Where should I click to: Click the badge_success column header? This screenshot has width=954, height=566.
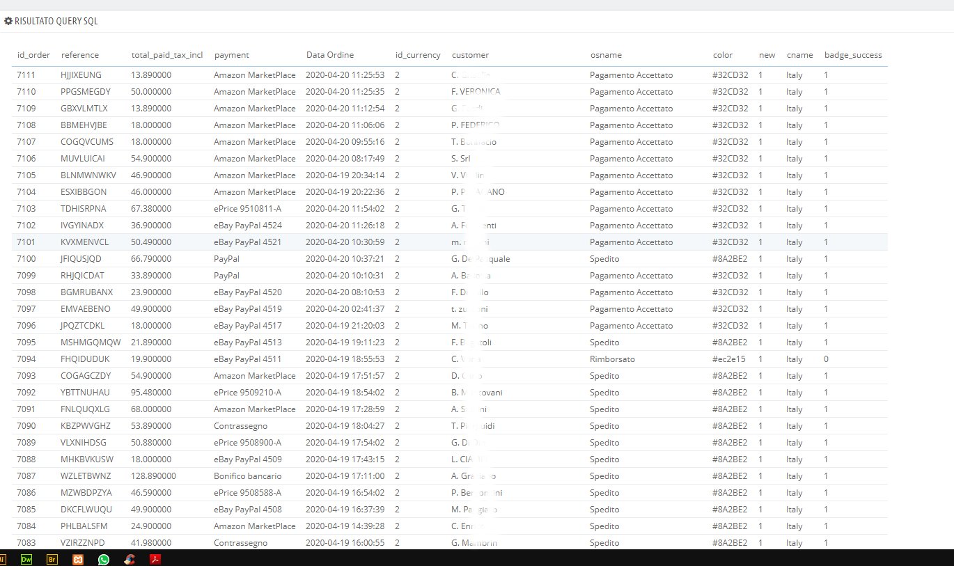point(853,55)
